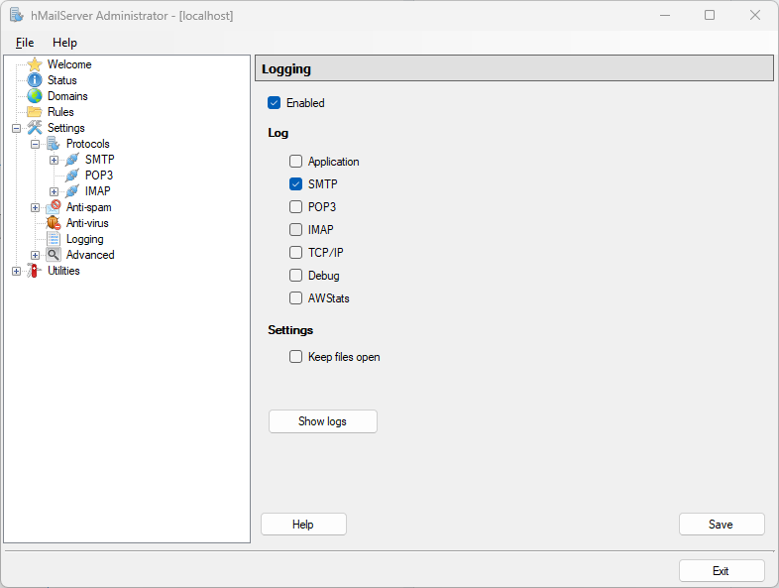Click the Logging document icon

click(54, 239)
